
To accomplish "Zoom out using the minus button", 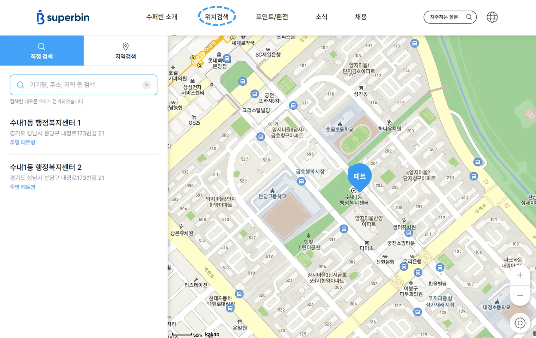I will click(520, 295).
